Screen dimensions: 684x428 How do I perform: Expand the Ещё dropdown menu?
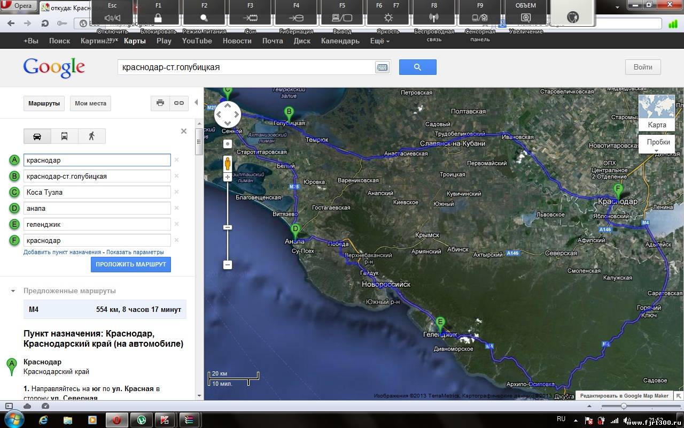click(379, 41)
